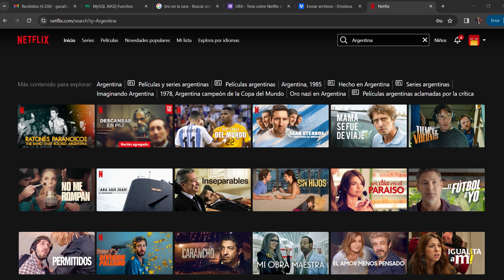Switch to the UBA Tesis sobre Netflix tab

(x=259, y=6)
